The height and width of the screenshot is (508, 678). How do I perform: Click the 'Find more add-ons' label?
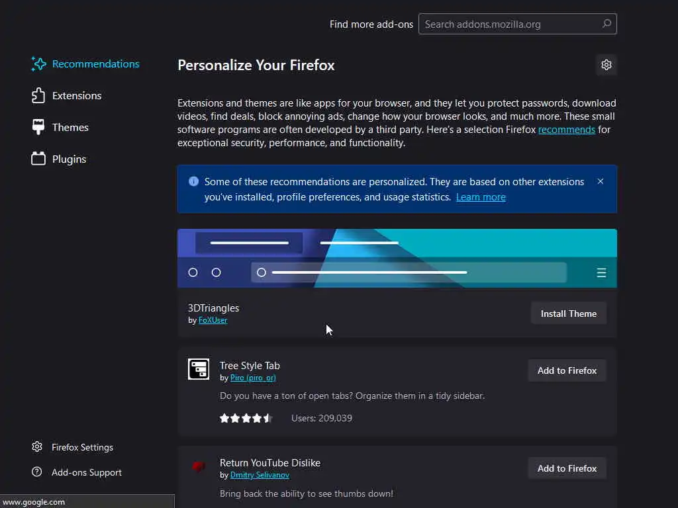tap(371, 24)
